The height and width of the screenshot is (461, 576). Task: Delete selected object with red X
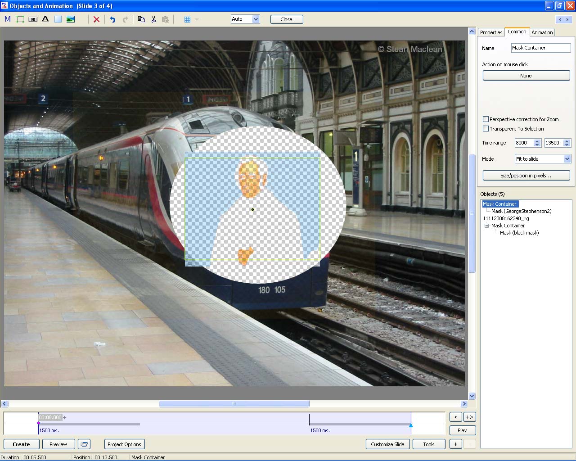(96, 19)
